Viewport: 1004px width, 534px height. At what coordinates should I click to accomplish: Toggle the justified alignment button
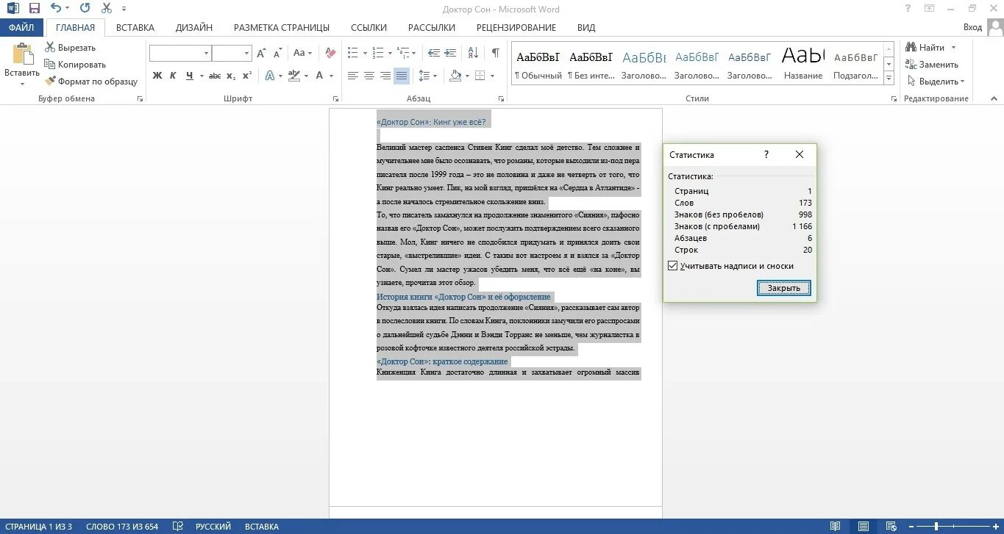402,76
